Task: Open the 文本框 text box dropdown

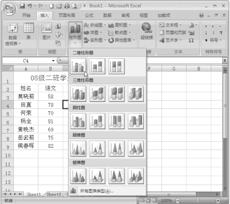Action: (170, 25)
